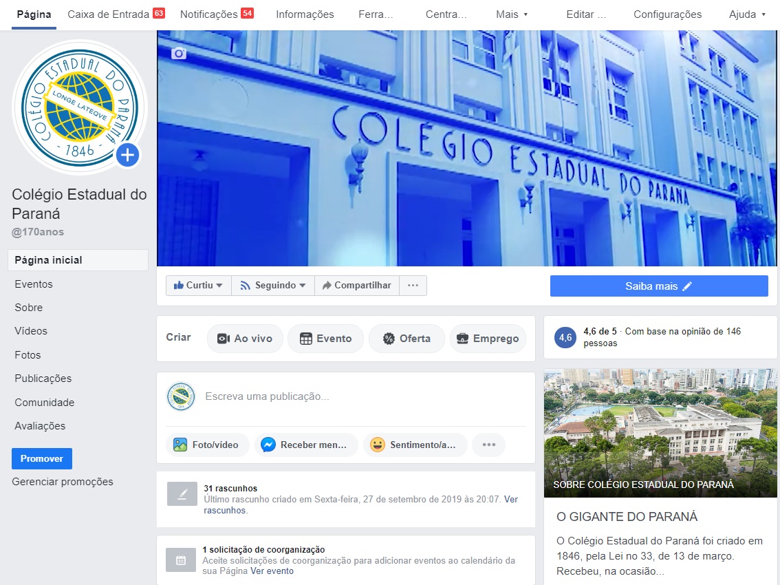Open Gerenciar promoções link

(63, 482)
